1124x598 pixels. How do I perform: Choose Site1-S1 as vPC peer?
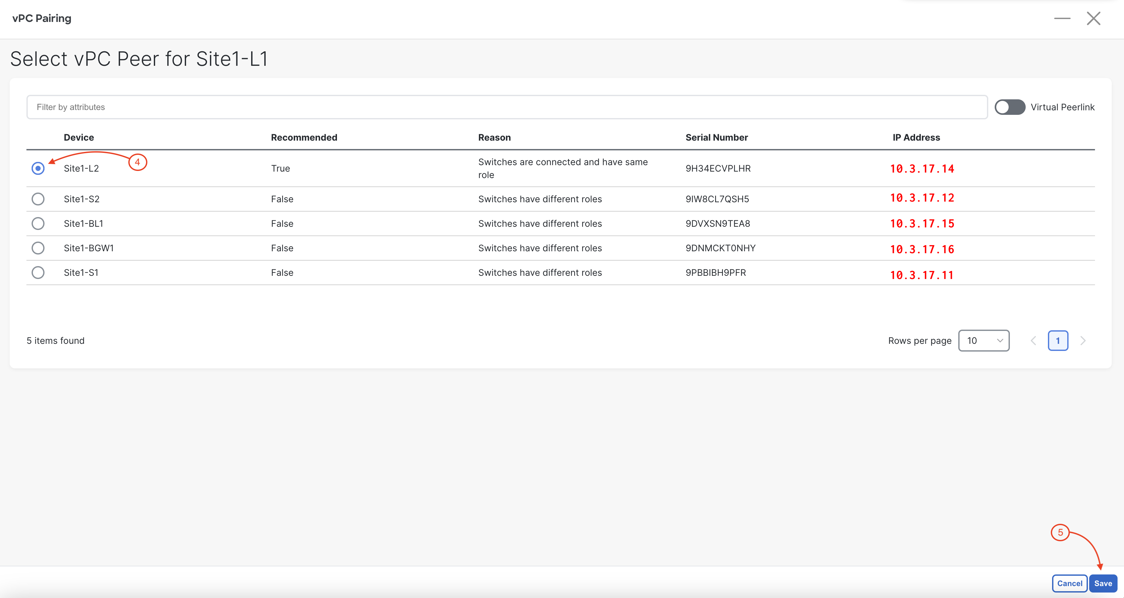point(38,272)
